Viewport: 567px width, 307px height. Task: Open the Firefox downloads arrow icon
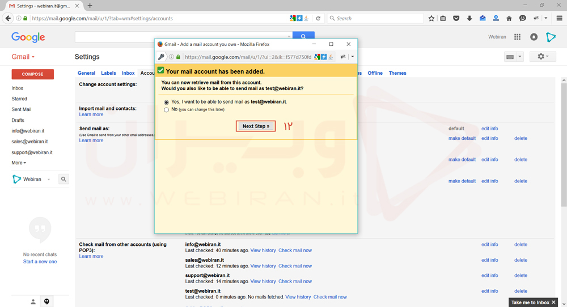(469, 18)
